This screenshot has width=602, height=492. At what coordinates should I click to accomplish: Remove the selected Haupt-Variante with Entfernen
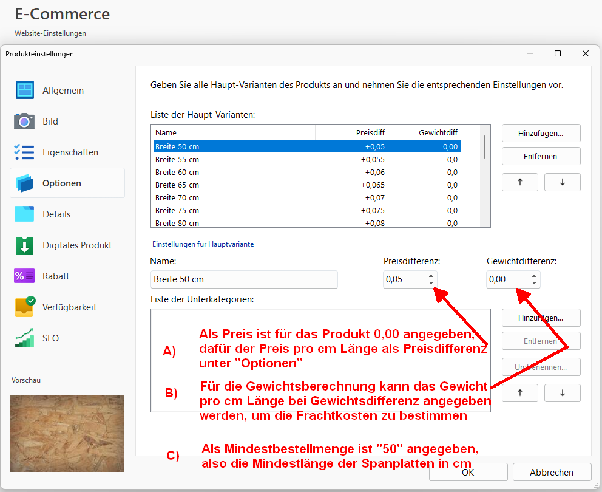tap(541, 156)
